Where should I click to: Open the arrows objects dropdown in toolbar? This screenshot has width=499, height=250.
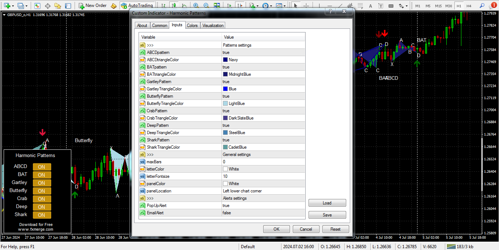406,5
